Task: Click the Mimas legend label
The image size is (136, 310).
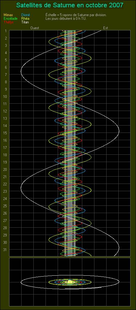Action: (8, 15)
